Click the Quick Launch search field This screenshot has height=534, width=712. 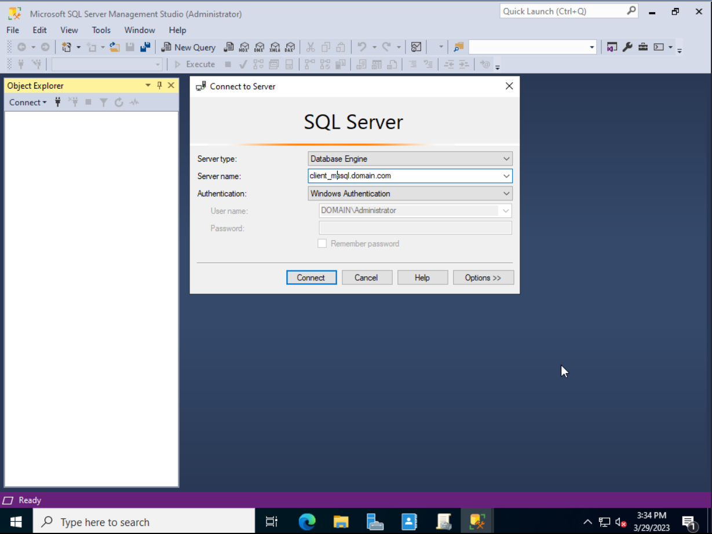click(562, 11)
